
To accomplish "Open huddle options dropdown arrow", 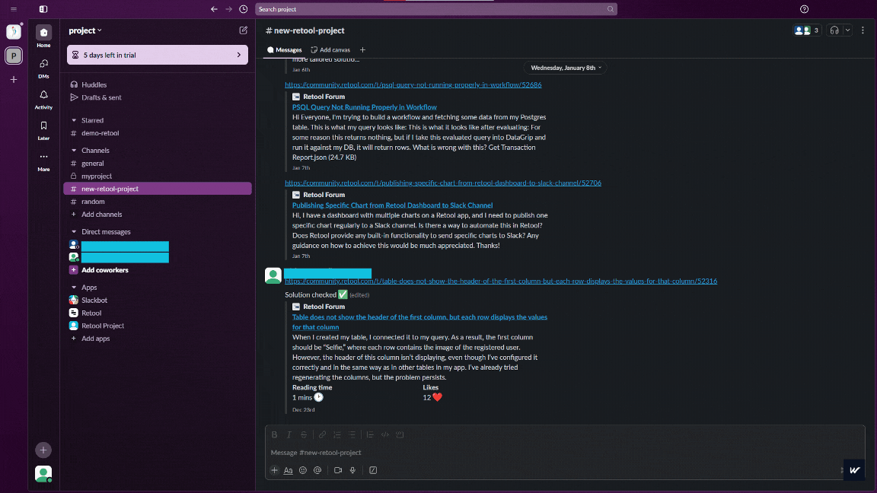I will coord(847,30).
